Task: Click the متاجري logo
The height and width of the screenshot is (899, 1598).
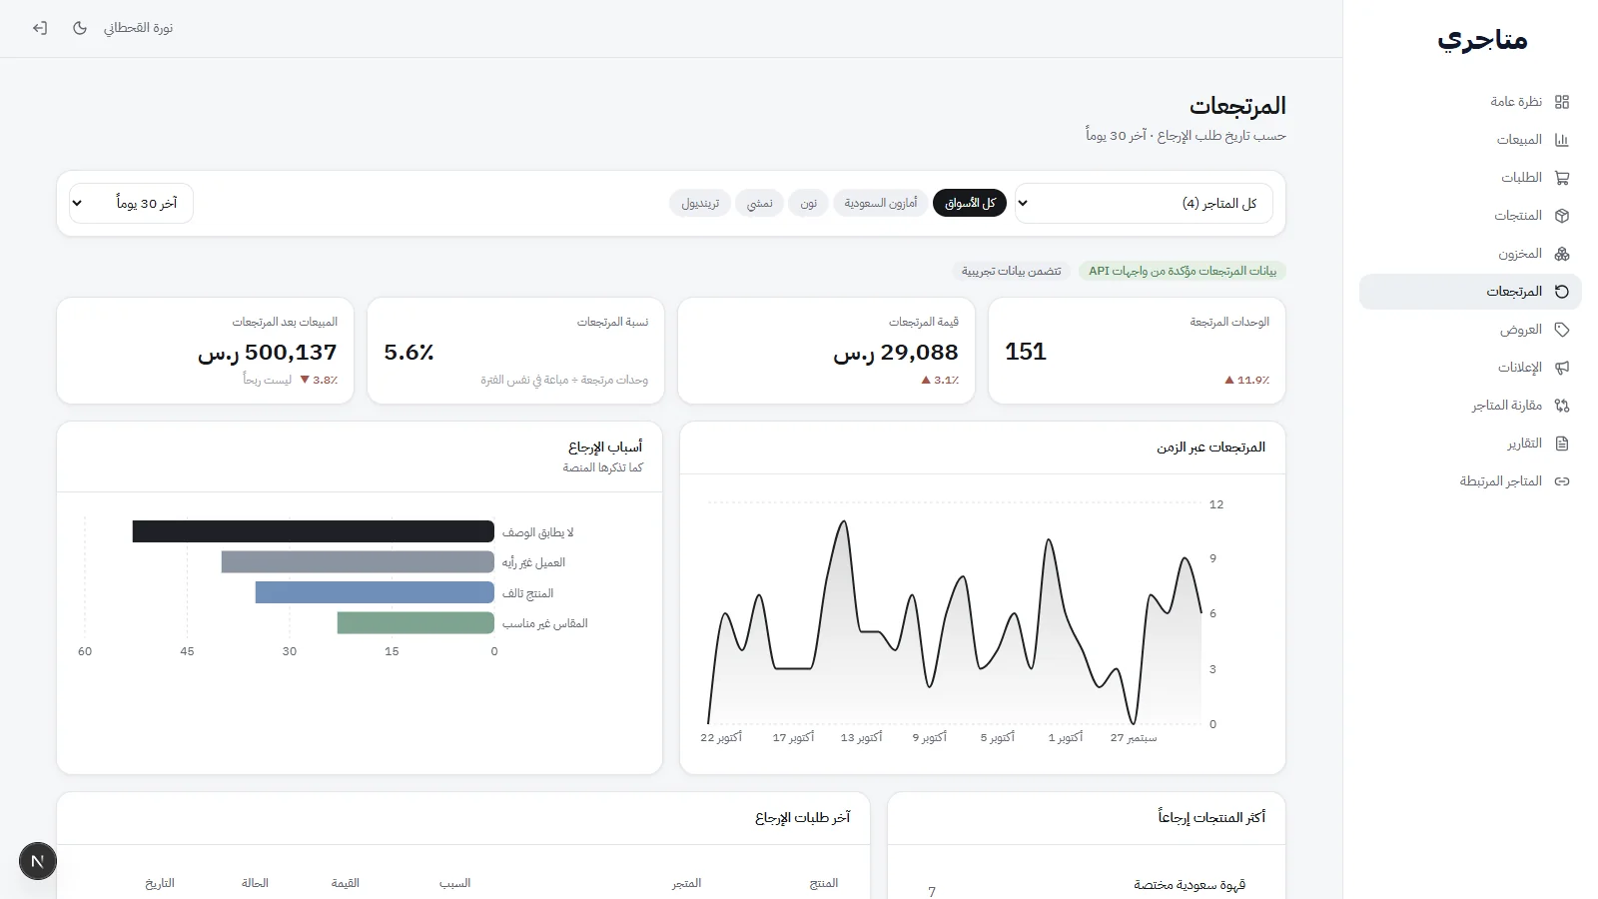Action: click(1482, 40)
